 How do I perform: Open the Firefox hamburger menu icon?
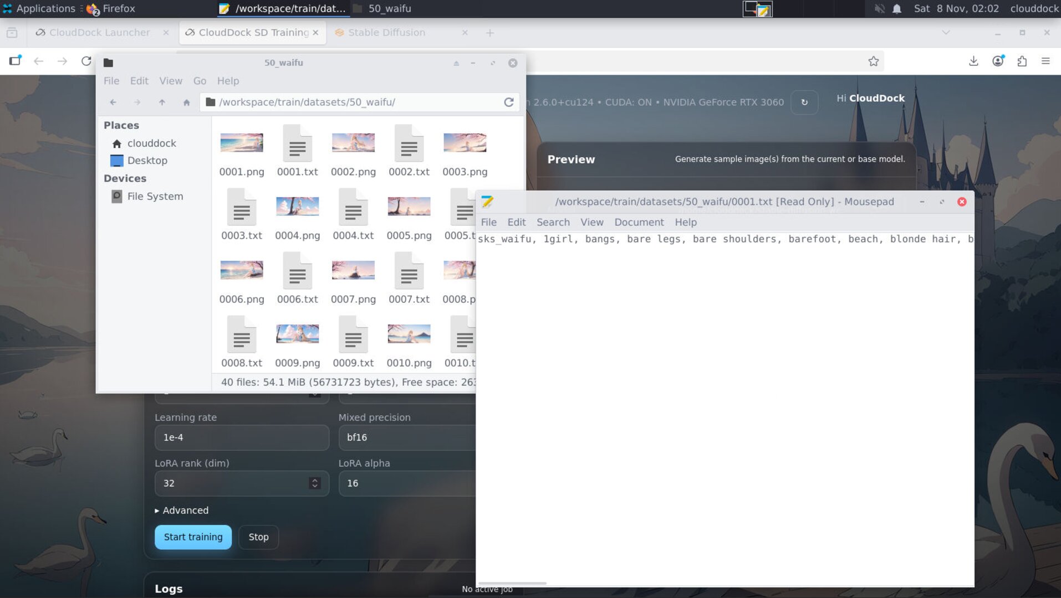point(1047,61)
